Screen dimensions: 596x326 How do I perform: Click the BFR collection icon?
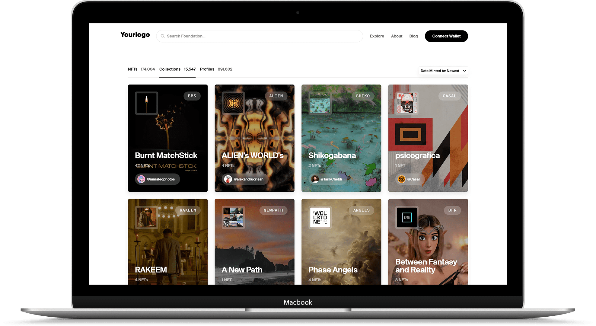click(406, 218)
